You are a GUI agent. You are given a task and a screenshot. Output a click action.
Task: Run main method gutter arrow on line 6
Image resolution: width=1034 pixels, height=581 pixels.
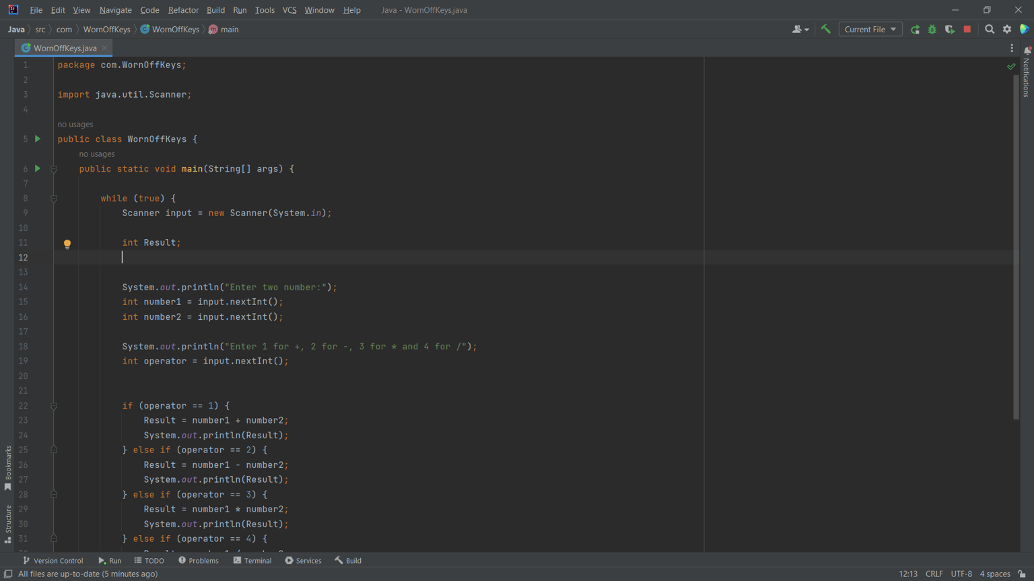pyautogui.click(x=38, y=168)
